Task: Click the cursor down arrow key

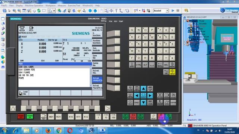Action: click(143, 103)
